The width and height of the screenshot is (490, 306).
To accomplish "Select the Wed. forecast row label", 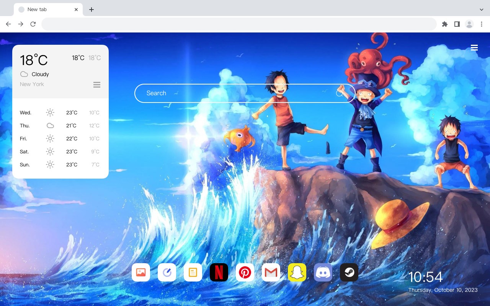I will (x=26, y=113).
